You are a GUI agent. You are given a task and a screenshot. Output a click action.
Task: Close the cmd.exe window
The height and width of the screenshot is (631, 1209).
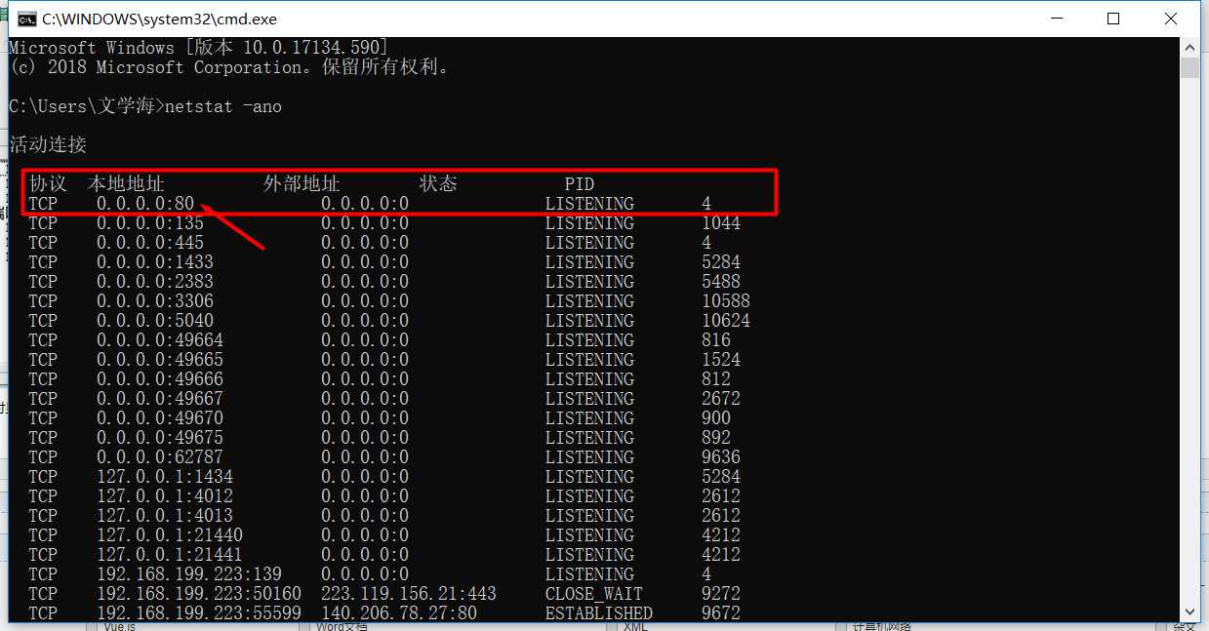coord(1171,19)
